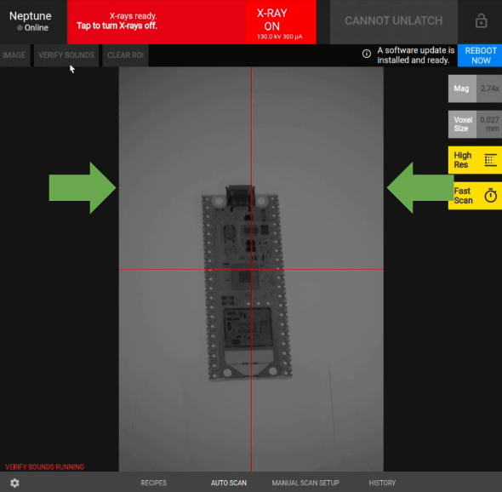
Task: Click the High Res grid icon
Action: [490, 160]
